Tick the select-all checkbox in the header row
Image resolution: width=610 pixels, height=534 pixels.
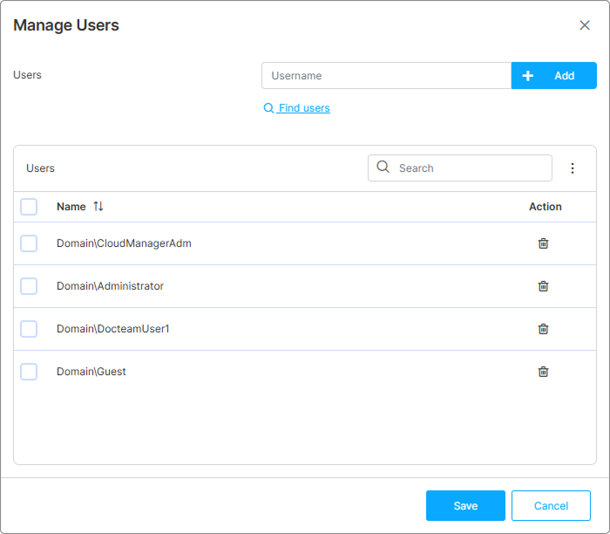click(29, 207)
